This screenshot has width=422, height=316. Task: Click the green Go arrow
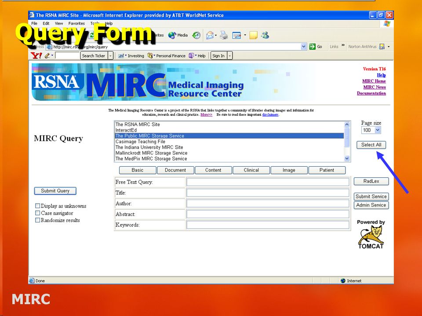click(x=312, y=47)
